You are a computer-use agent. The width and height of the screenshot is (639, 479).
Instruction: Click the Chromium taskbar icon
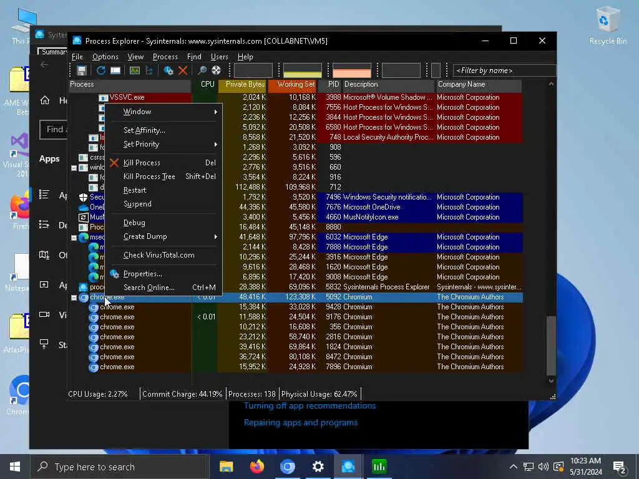pos(287,467)
